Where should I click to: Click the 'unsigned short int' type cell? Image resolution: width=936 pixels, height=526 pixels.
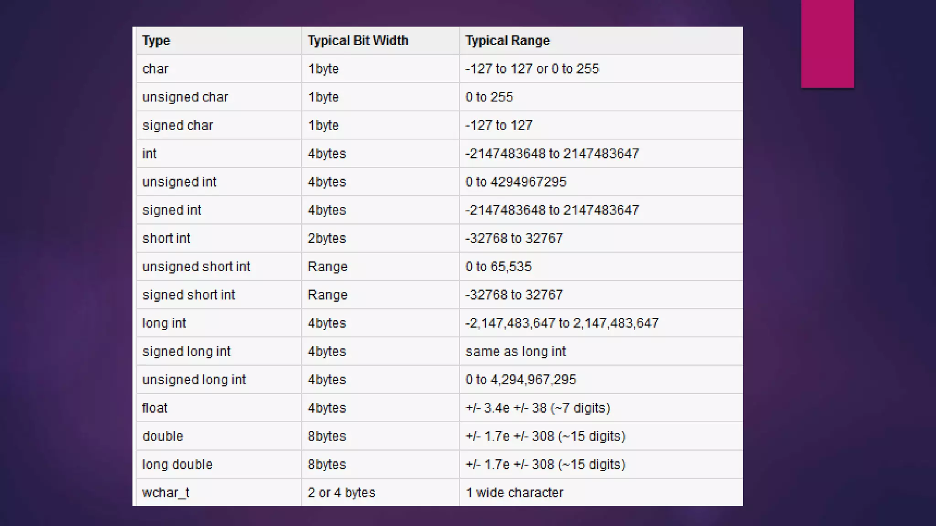[196, 267]
